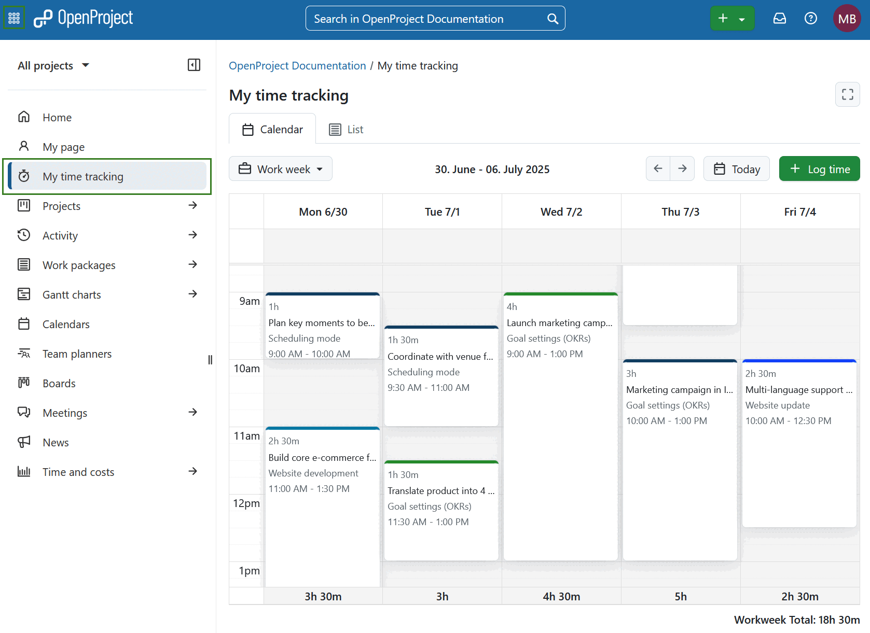Open the green quick-add dropdown arrow
870x633 pixels.
[743, 18]
